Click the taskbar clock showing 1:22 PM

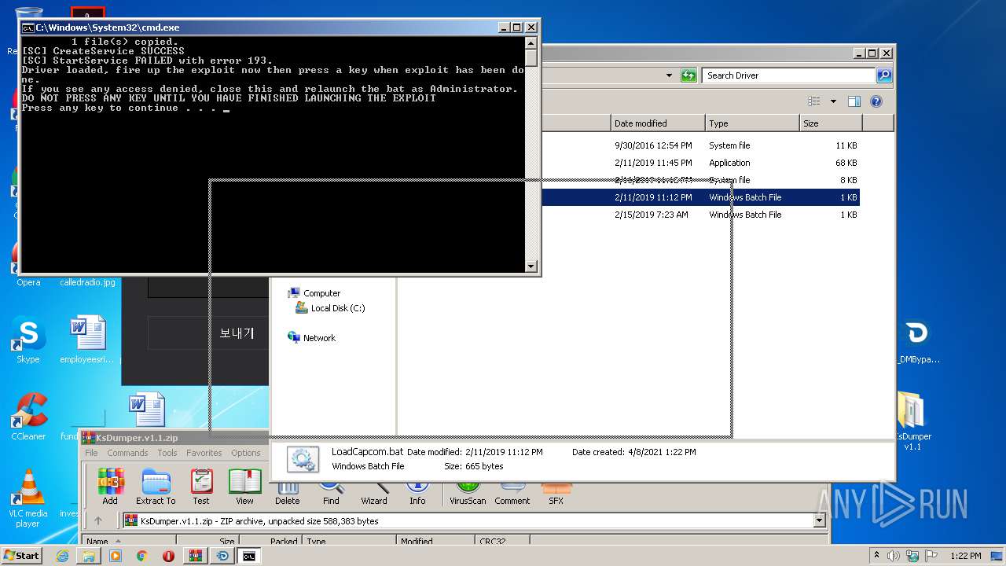(x=965, y=556)
